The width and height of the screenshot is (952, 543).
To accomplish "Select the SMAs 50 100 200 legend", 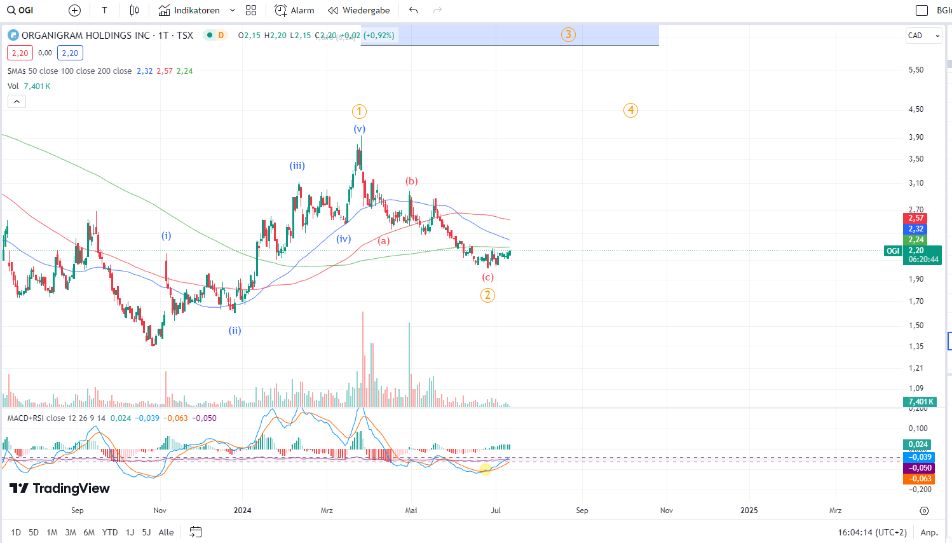I will (x=70, y=71).
